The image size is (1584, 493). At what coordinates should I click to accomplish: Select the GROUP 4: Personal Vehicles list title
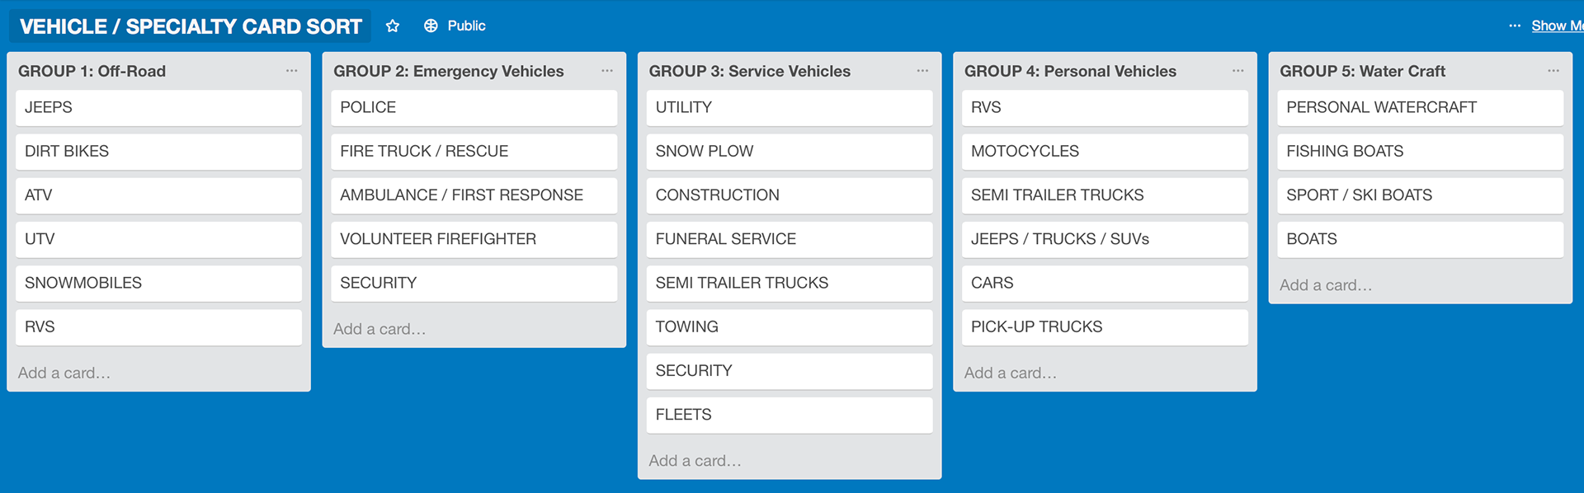(x=1070, y=71)
